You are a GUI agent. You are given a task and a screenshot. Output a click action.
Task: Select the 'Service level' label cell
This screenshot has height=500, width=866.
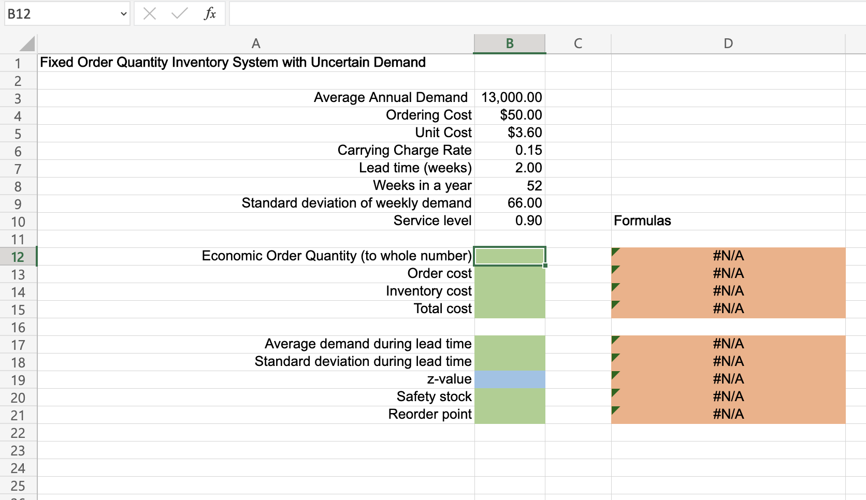coord(256,221)
